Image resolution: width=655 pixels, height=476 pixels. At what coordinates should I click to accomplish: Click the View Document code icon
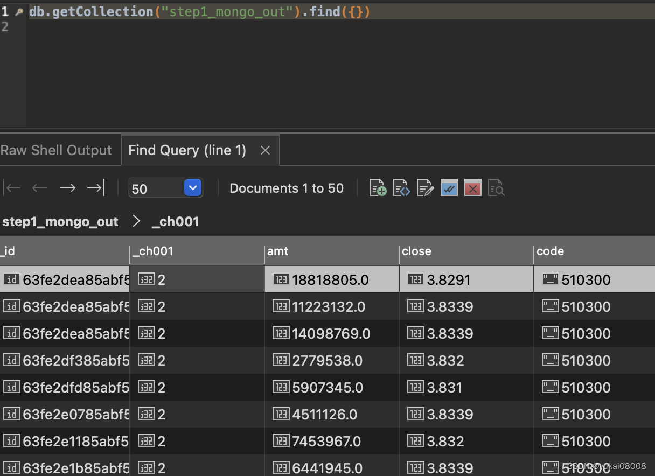coord(401,188)
